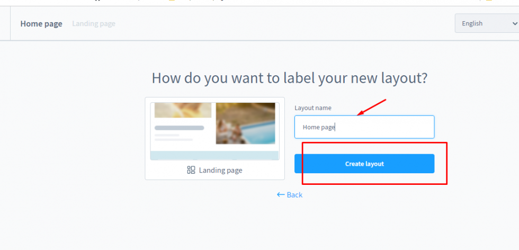Screen dimensions: 519x250
Task: Go back using the Back link text
Action: 294,195
